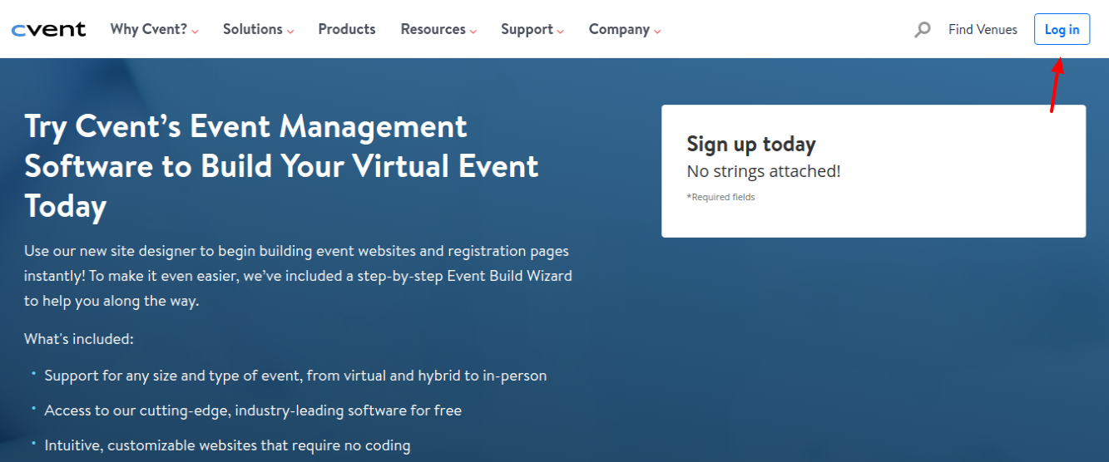Image resolution: width=1109 pixels, height=462 pixels.
Task: Expand the Why Cvent? menu
Action: click(x=154, y=29)
